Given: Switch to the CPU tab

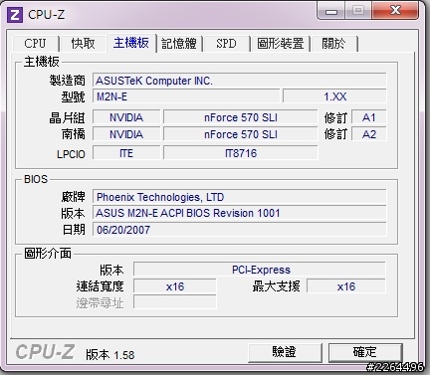Looking at the screenshot, I should pyautogui.click(x=36, y=44).
